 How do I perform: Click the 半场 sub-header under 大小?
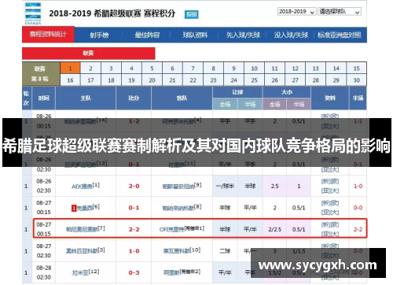(x=299, y=104)
